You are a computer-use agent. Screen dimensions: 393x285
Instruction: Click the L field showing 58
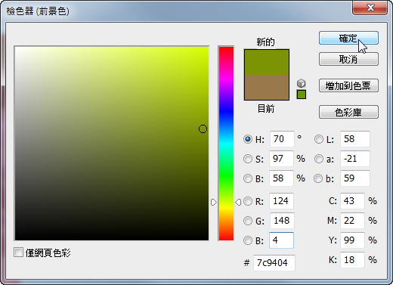pyautogui.click(x=355, y=139)
